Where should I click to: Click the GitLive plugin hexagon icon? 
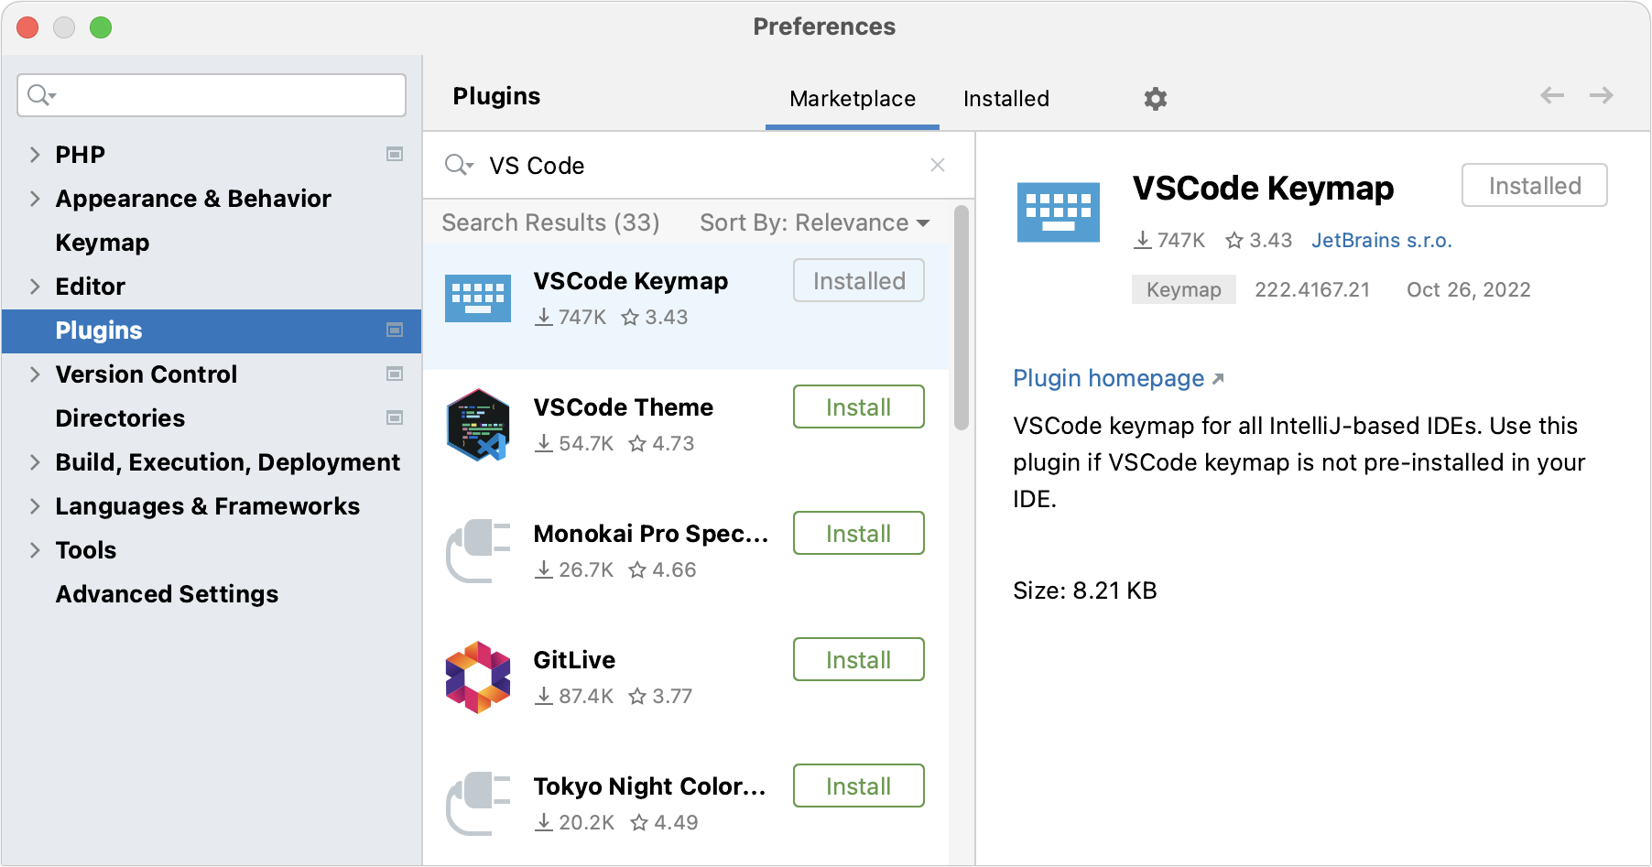click(x=478, y=677)
